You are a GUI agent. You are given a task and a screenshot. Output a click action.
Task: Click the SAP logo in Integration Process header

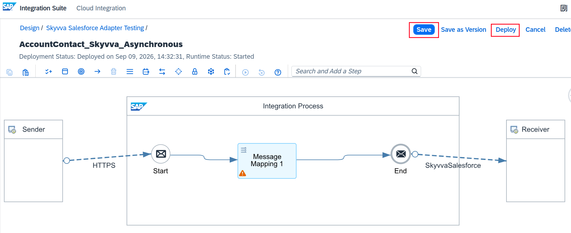coord(139,106)
